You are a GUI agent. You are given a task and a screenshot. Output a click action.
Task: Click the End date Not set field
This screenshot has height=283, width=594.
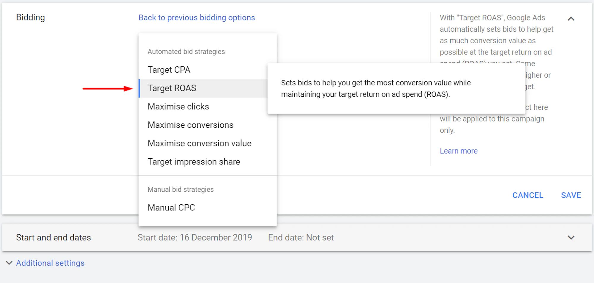click(301, 237)
